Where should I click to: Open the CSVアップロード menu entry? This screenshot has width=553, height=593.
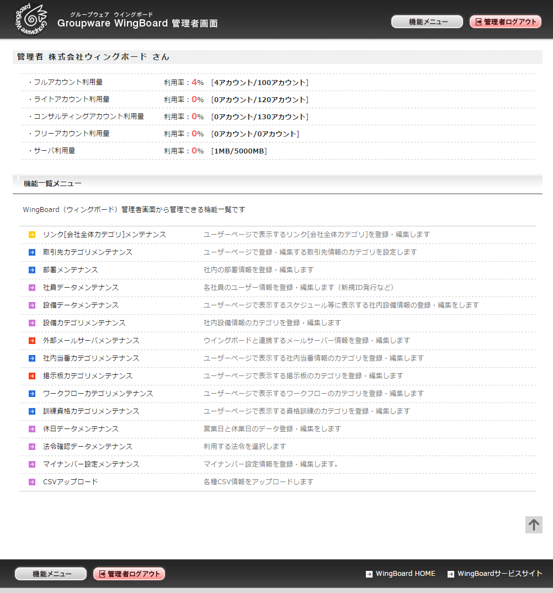click(70, 482)
